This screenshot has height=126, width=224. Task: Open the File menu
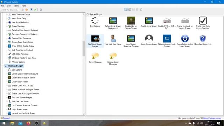[3, 6]
